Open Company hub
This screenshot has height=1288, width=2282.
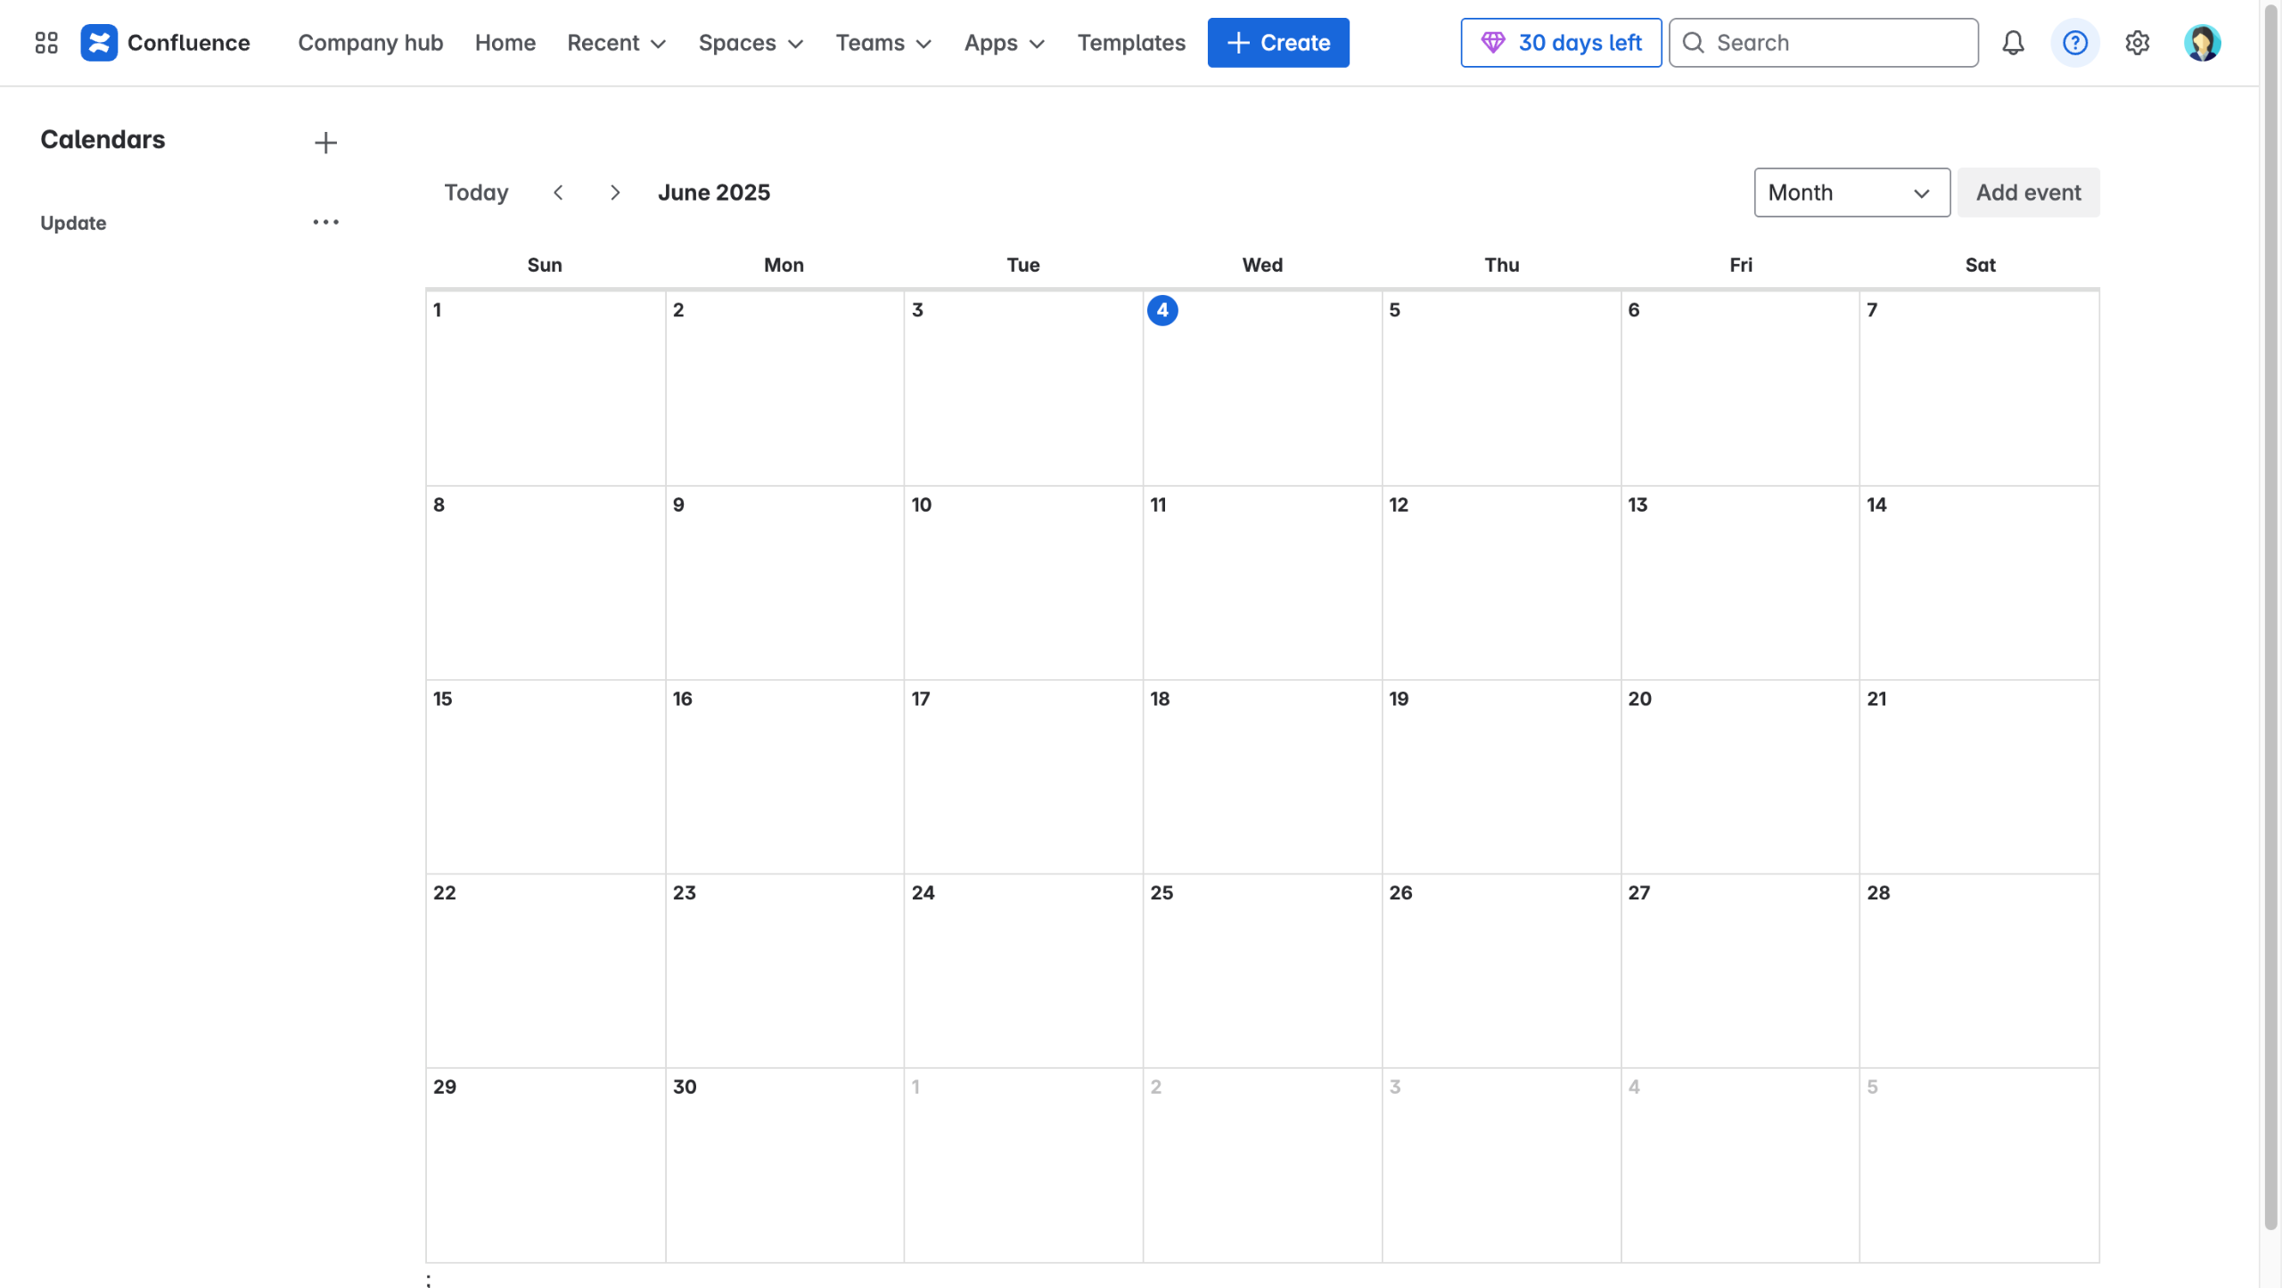click(371, 43)
